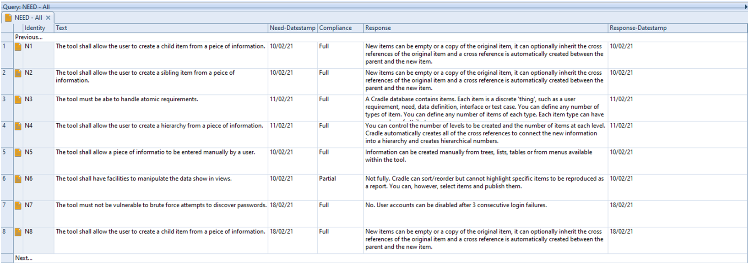The image size is (749, 264).
Task: Select row number 3 header
Action: (7, 108)
